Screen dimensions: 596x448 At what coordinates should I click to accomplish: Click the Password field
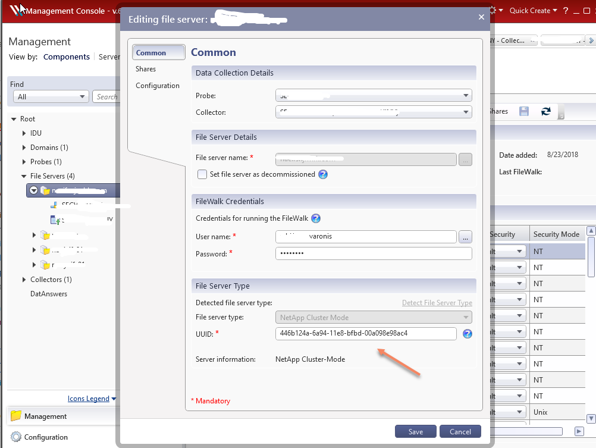(374, 253)
